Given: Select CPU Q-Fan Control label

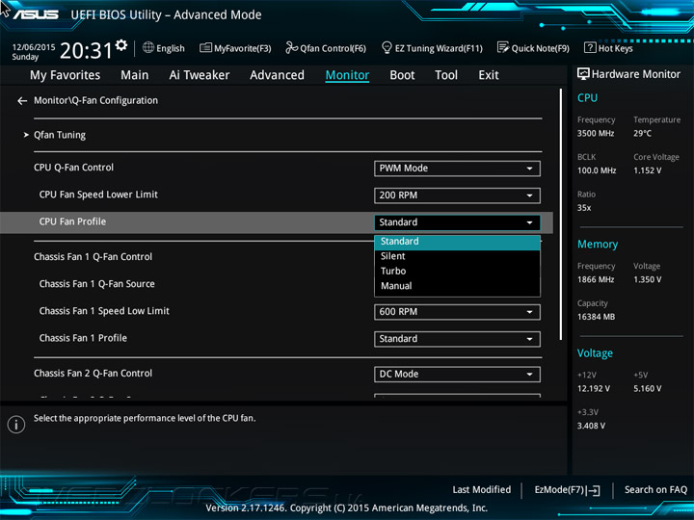Looking at the screenshot, I should click(73, 168).
